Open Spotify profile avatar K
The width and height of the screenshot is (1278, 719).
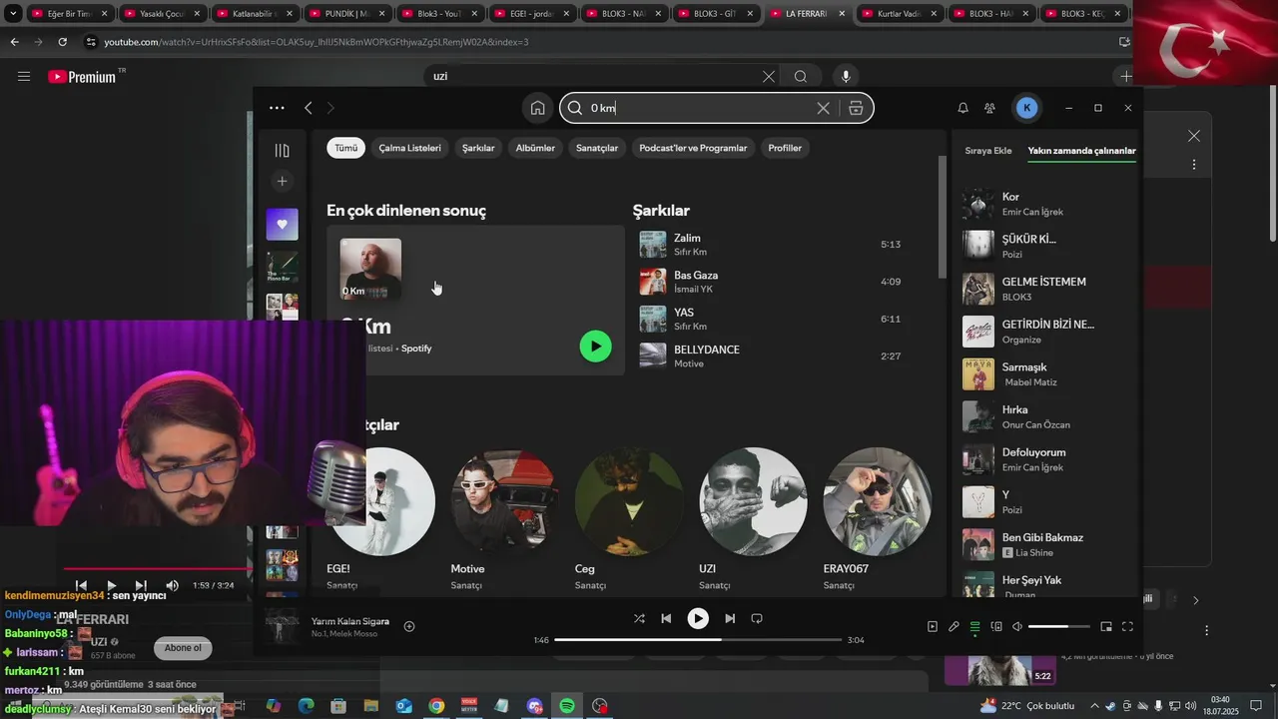click(x=1026, y=108)
